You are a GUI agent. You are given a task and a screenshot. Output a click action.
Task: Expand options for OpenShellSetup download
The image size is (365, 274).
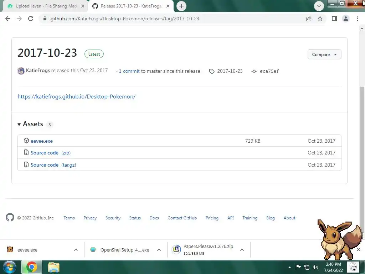point(159,250)
